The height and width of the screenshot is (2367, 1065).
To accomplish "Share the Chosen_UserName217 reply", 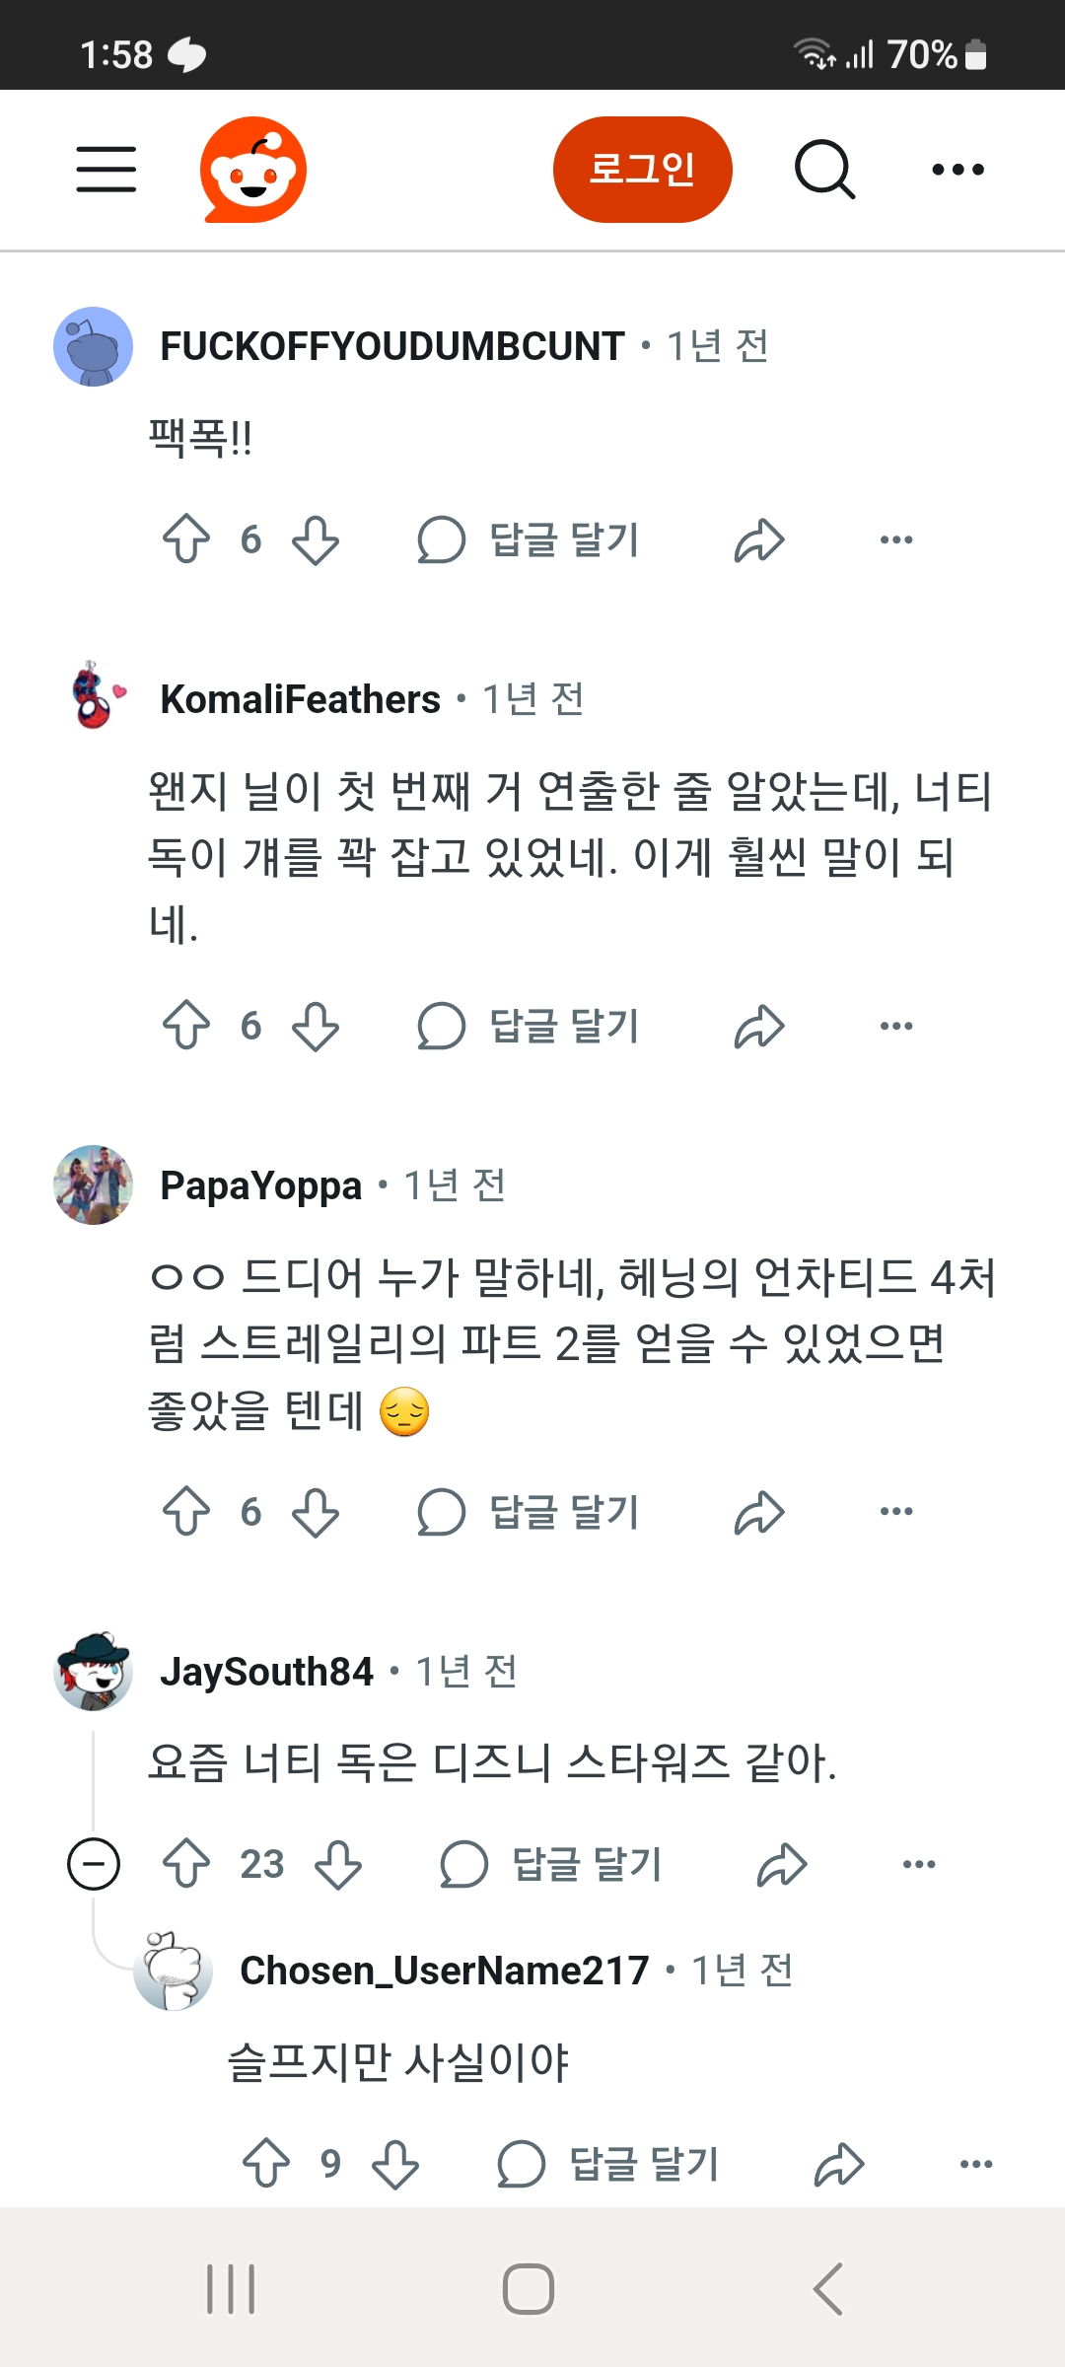I will point(839,2165).
